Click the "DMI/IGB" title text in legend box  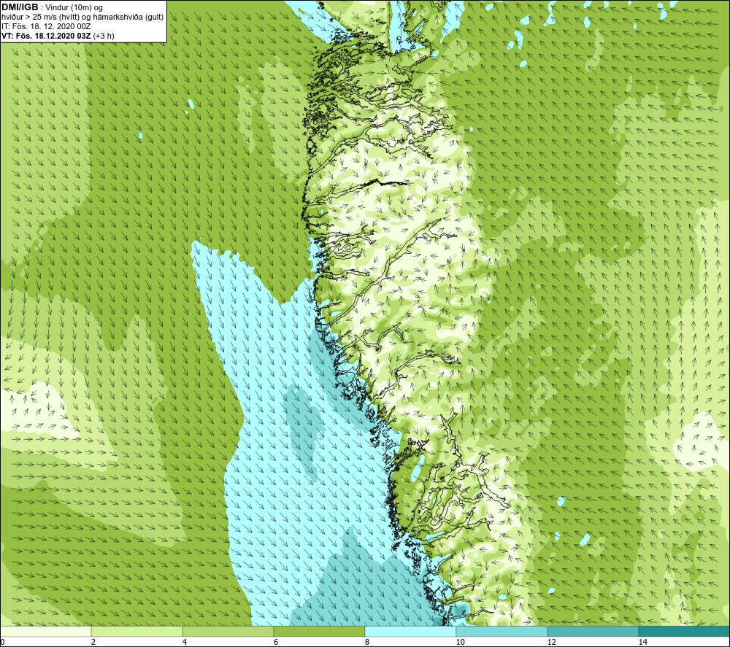pos(20,7)
